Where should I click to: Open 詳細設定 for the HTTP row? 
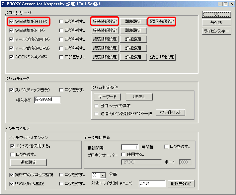click(x=133, y=22)
